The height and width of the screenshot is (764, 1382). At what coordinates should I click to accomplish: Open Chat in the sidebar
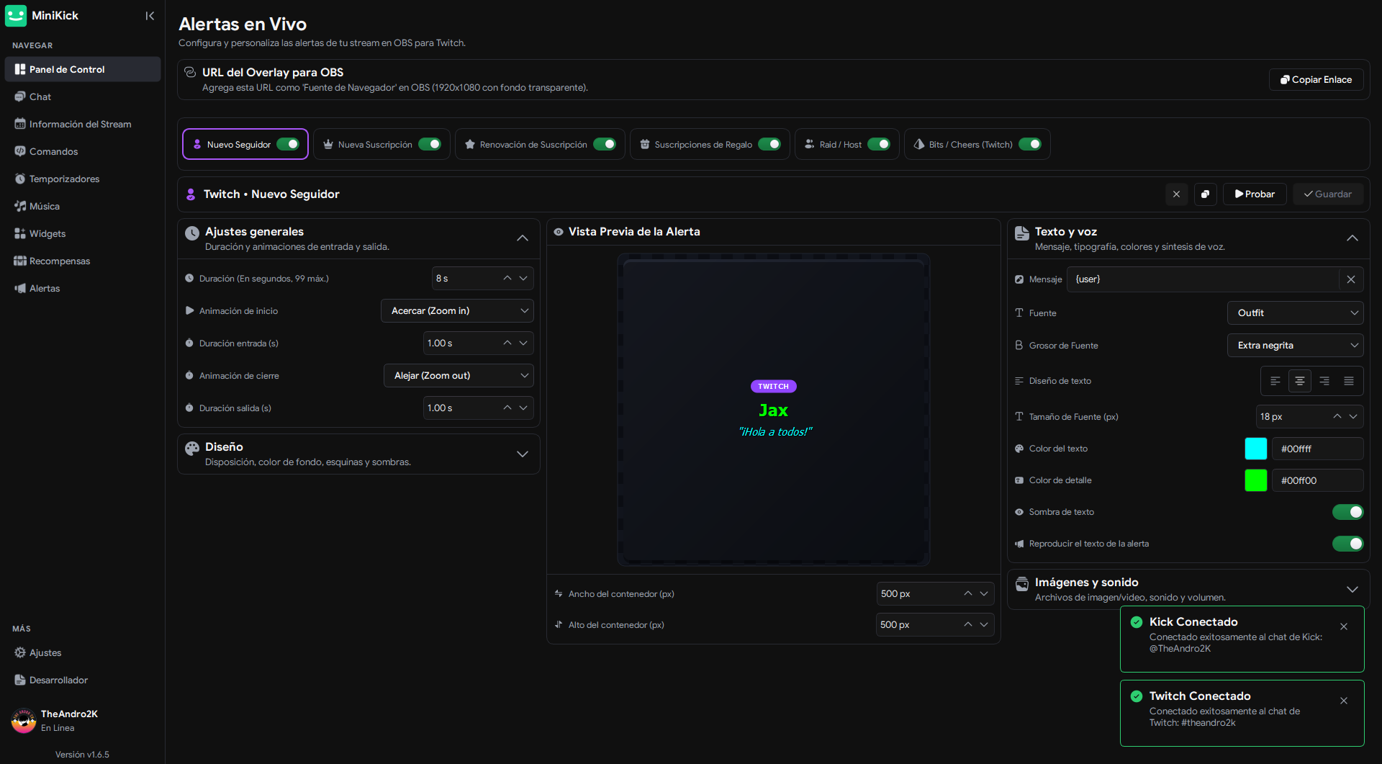[x=82, y=96]
